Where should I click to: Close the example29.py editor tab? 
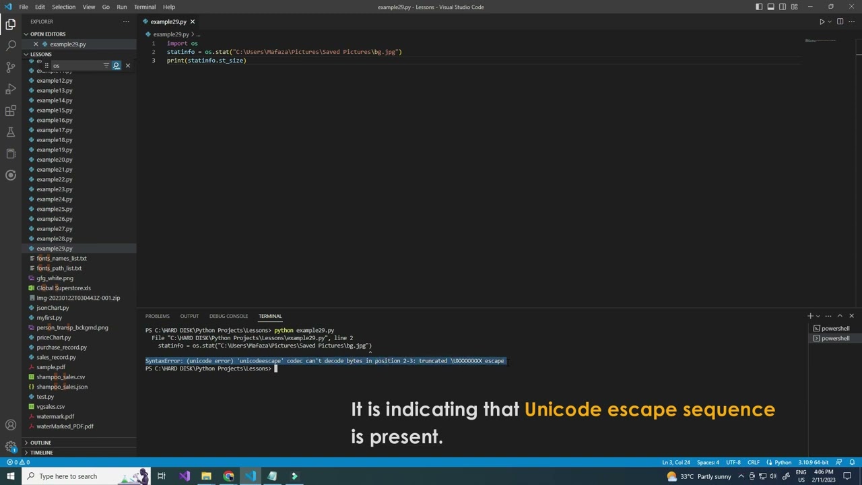[x=192, y=22]
